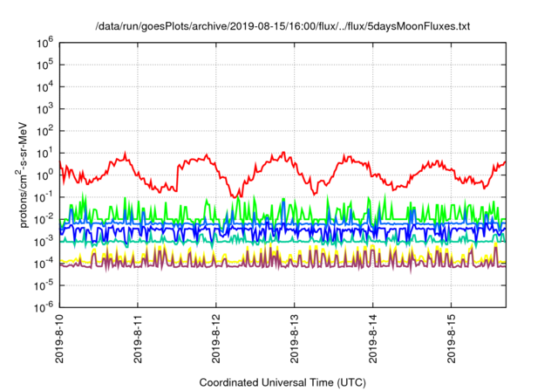
Task: Click the 10^-3 y-axis tick label
Action: click(x=44, y=242)
